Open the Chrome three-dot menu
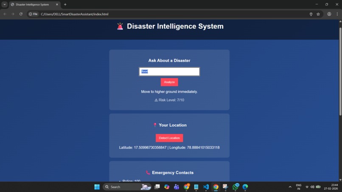This screenshot has height=192, width=342. coord(337,14)
